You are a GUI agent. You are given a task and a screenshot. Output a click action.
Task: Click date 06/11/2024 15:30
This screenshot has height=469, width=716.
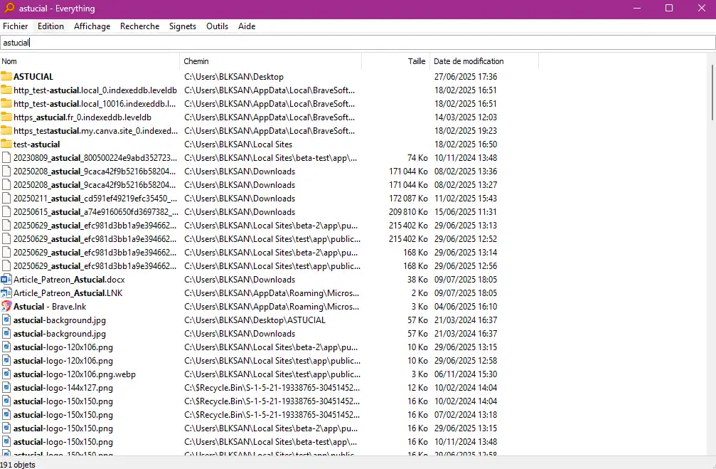(x=465, y=374)
